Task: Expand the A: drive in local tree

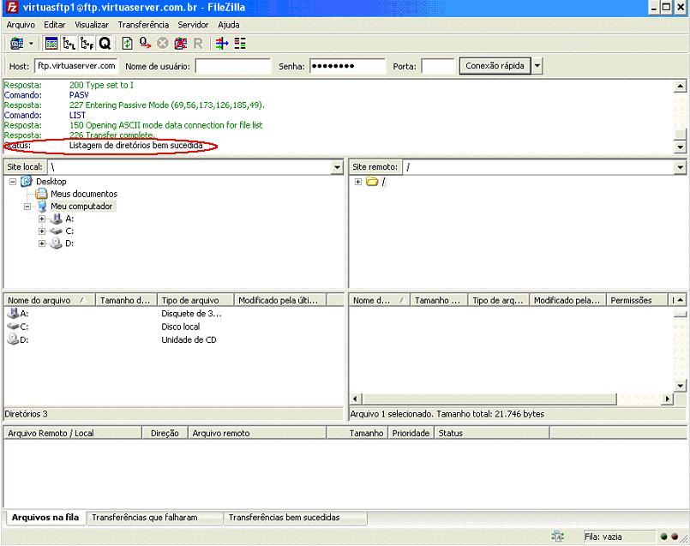Action: [x=42, y=219]
